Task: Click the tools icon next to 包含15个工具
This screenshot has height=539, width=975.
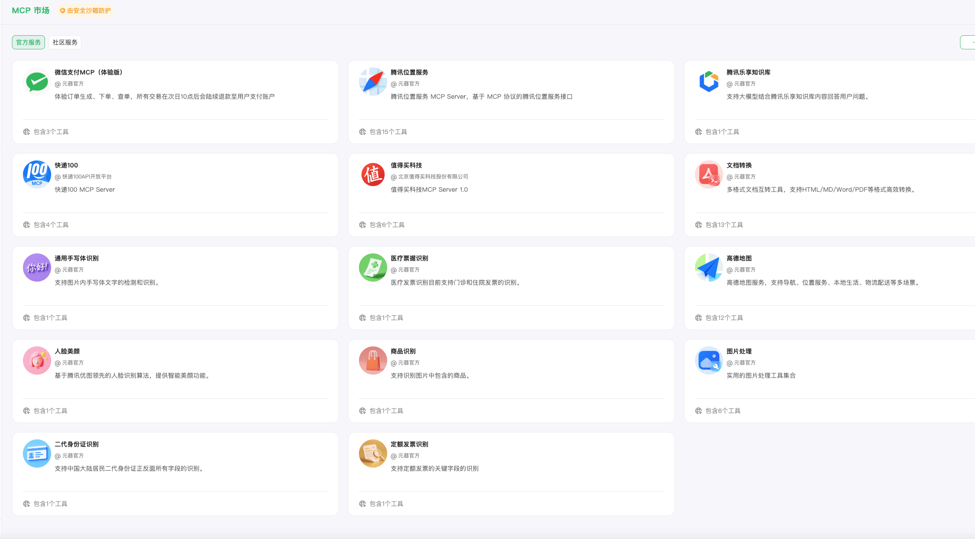Action: pyautogui.click(x=362, y=132)
